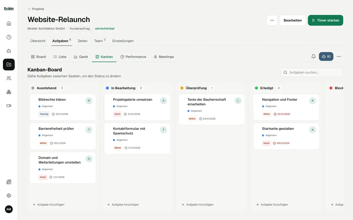Image resolution: width=353 pixels, height=220 pixels.
Task: Select the Kanban view
Action: point(104,57)
